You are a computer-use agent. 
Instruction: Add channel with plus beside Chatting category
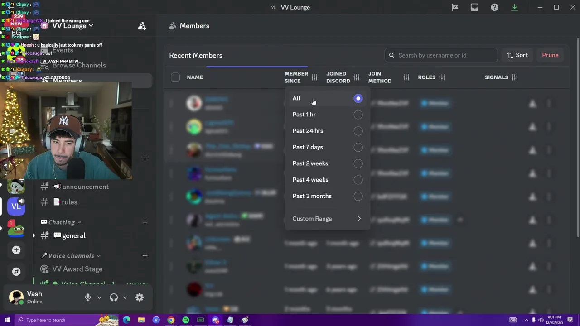(x=145, y=222)
